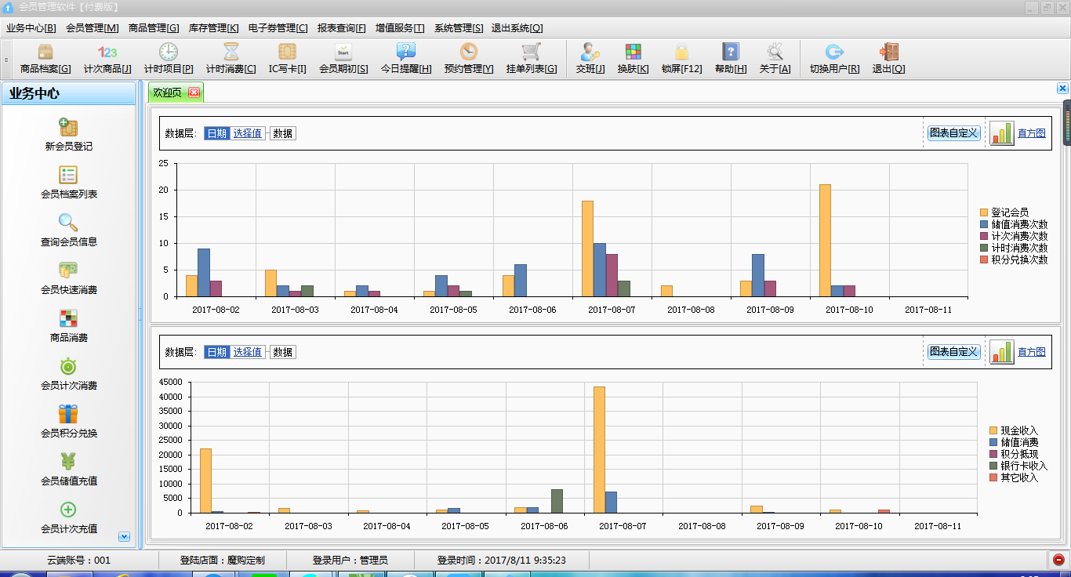Open 挂单列表 shopping cart icon

(532, 53)
